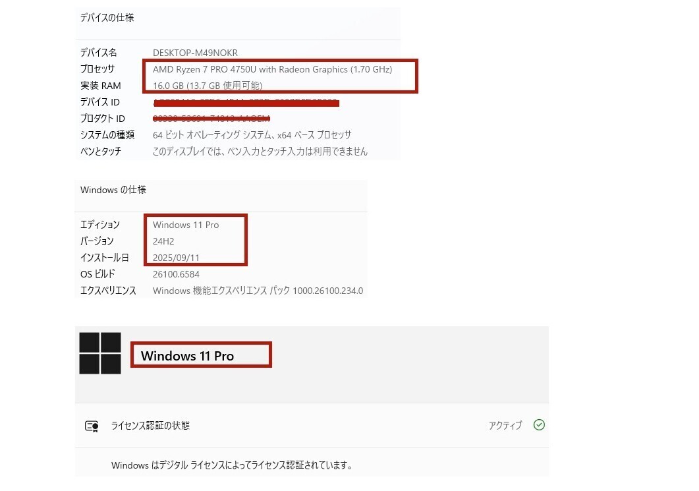Viewport: 699px width, 491px height.
Task: Click the システムの種類 64 ビット value
Action: [252, 134]
